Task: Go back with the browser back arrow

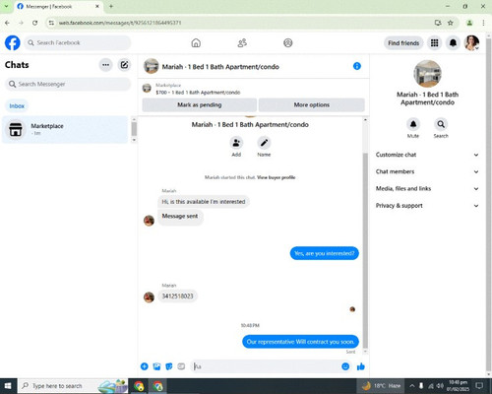Action: (x=7, y=23)
